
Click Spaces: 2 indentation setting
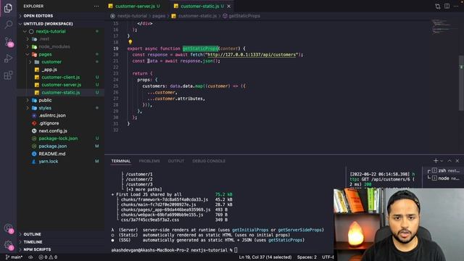pos(307,257)
